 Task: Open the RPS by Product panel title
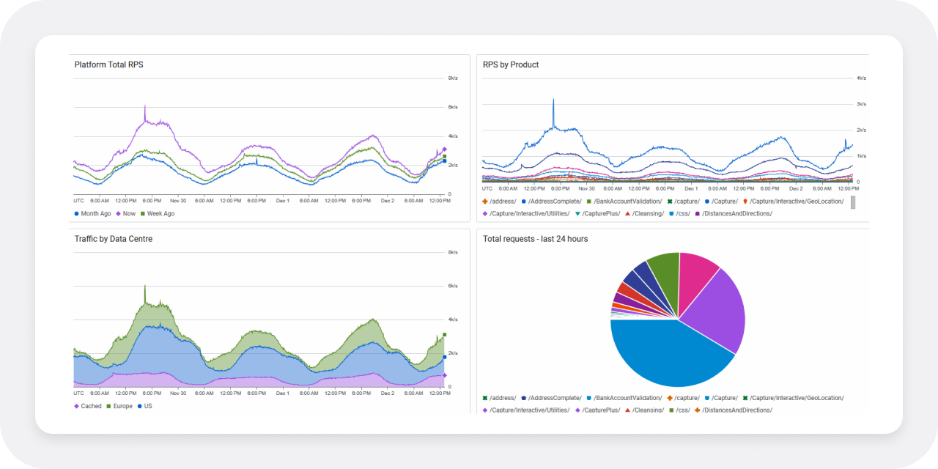(x=511, y=64)
